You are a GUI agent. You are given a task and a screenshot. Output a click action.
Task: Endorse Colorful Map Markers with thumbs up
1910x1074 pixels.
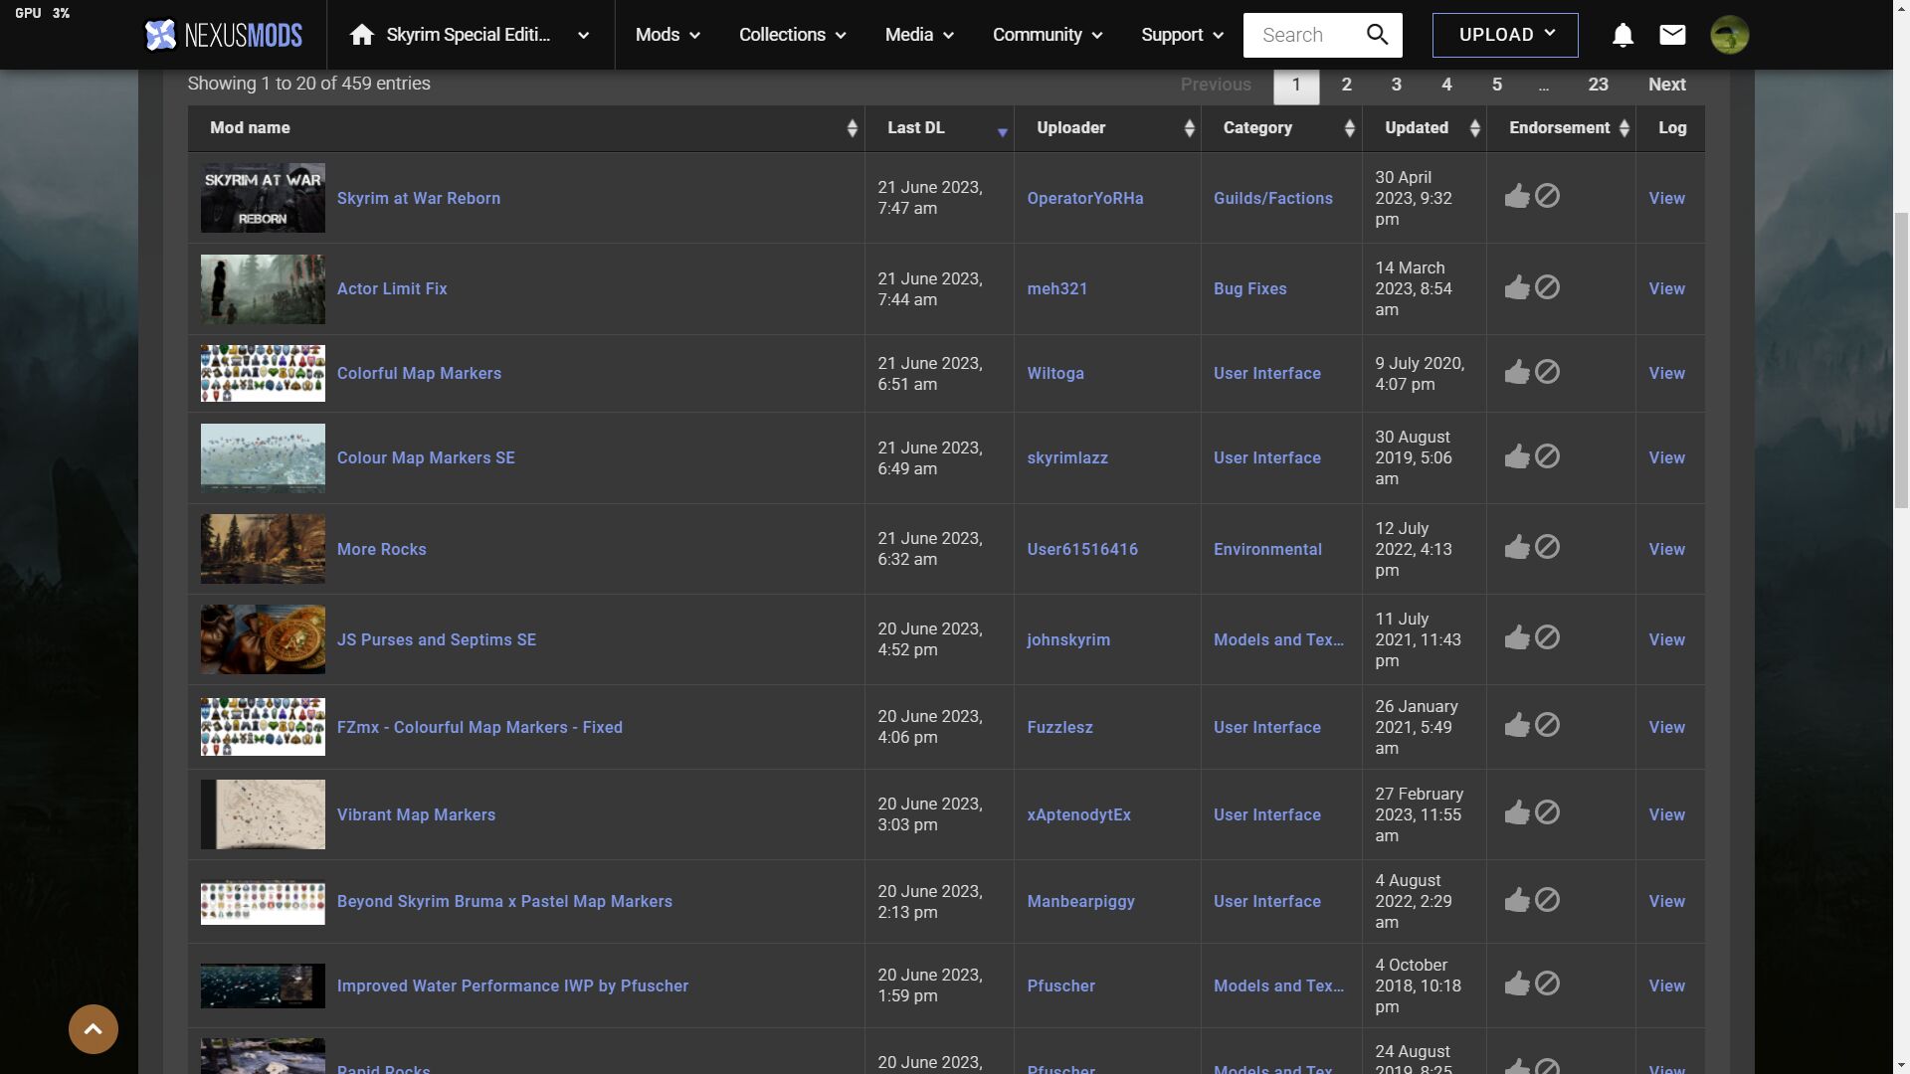tap(1517, 373)
